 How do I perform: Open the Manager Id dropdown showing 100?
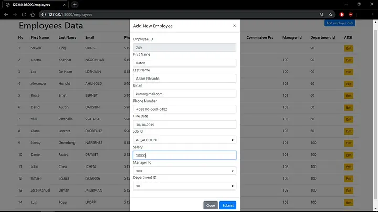pyautogui.click(x=185, y=171)
